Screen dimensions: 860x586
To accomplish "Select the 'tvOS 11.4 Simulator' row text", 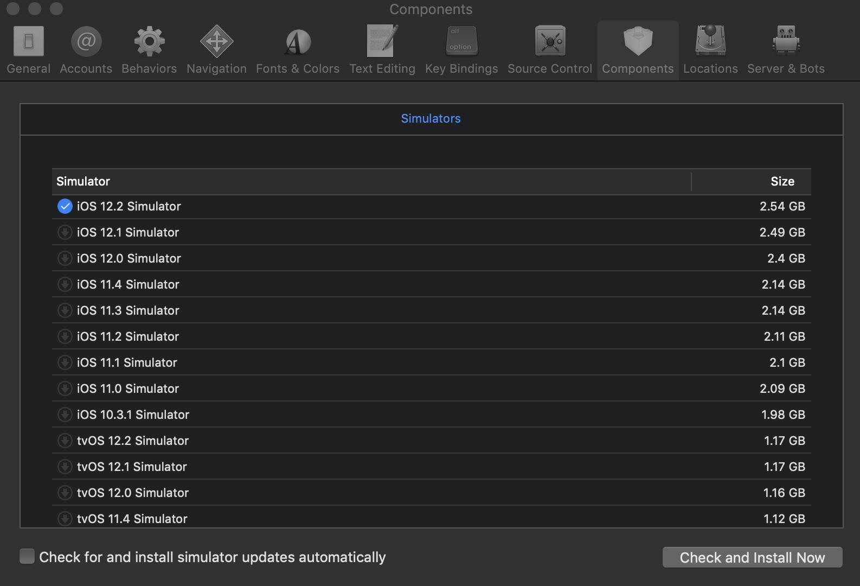I will (x=132, y=519).
